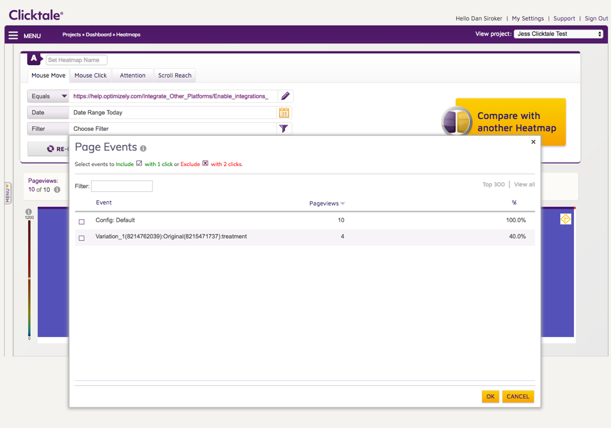Open the date range calendar icon
The height and width of the screenshot is (428, 611).
tap(284, 112)
